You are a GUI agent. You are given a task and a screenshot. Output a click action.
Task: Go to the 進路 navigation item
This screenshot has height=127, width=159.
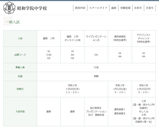[x=114, y=8]
